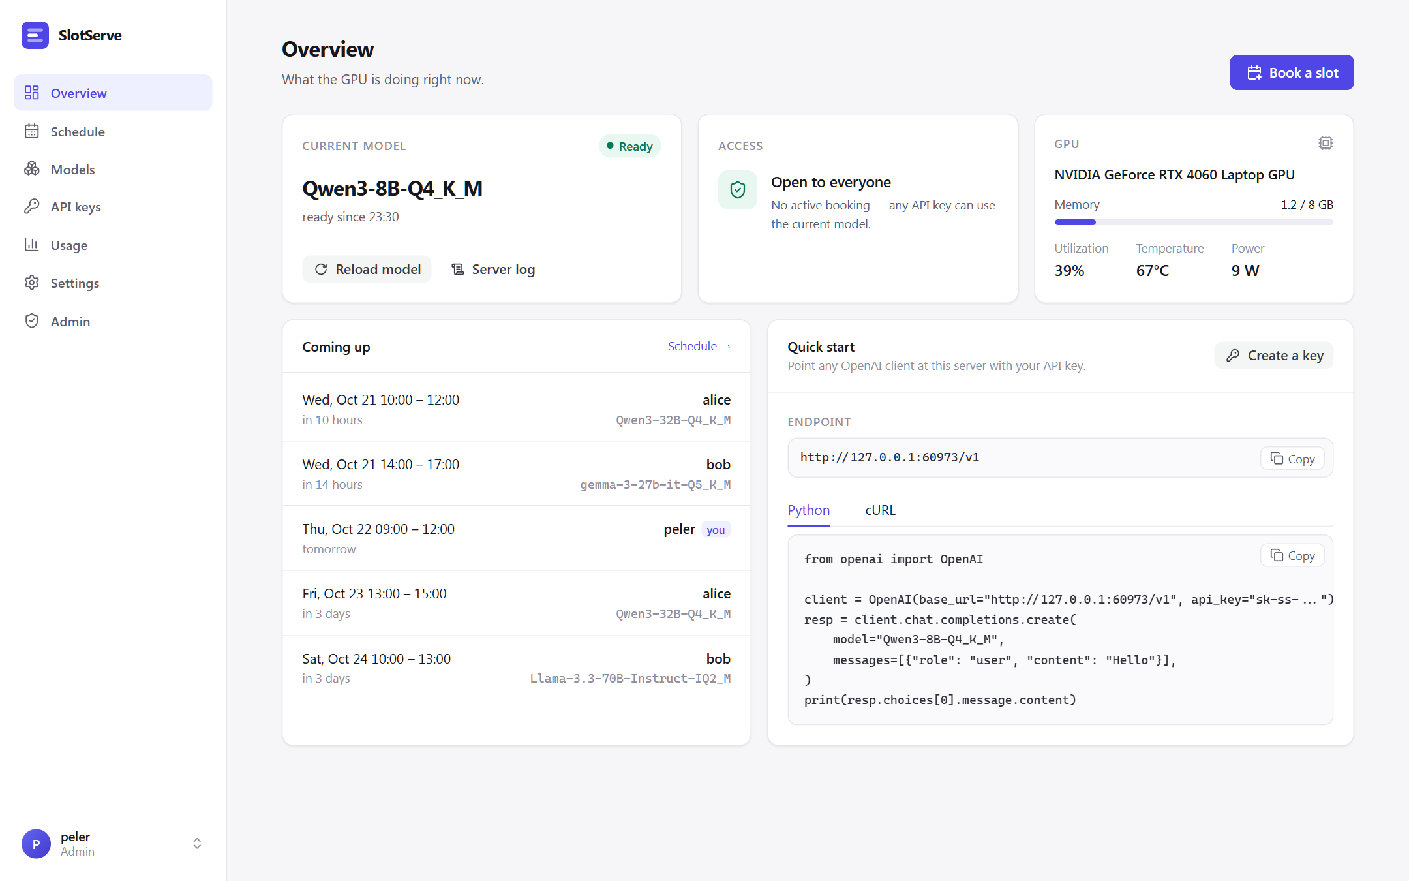The height and width of the screenshot is (881, 1409).
Task: Click the Admin shield icon
Action: pos(31,321)
